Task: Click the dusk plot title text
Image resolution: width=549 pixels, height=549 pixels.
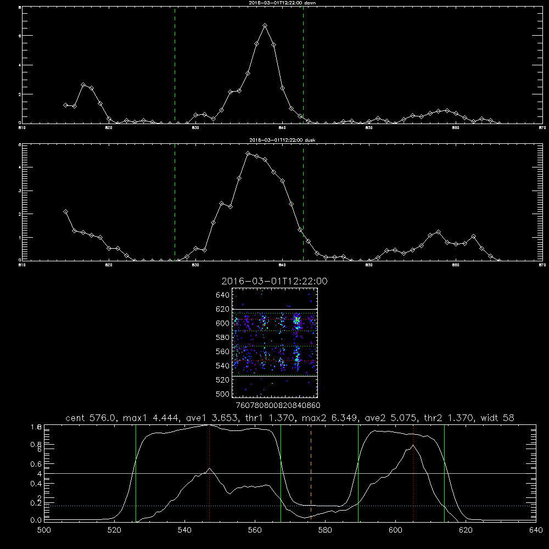Action: 282,140
